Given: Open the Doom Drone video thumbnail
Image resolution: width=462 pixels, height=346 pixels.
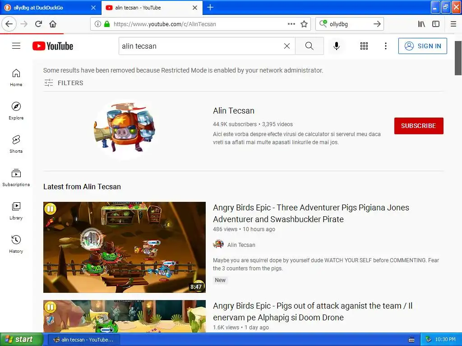Looking at the screenshot, I should click(x=125, y=316).
